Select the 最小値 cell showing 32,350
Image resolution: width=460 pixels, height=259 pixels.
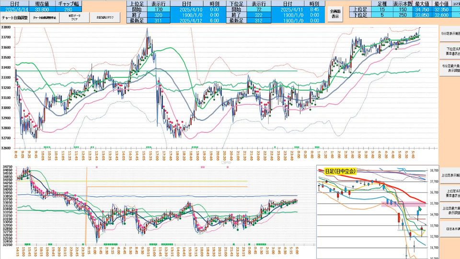(441, 10)
